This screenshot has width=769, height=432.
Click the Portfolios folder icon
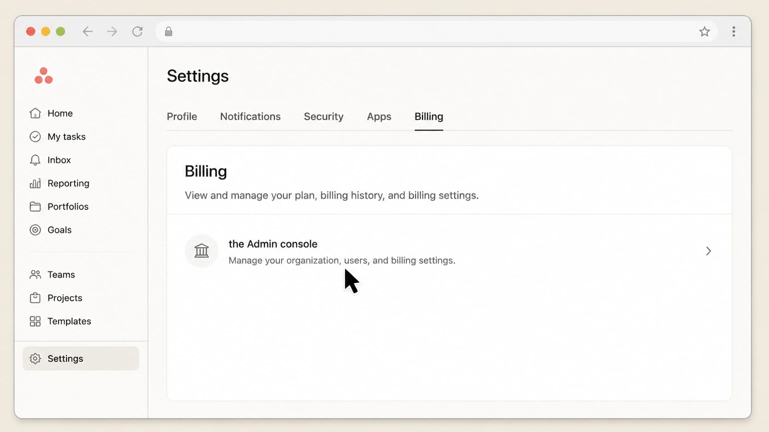tap(35, 206)
